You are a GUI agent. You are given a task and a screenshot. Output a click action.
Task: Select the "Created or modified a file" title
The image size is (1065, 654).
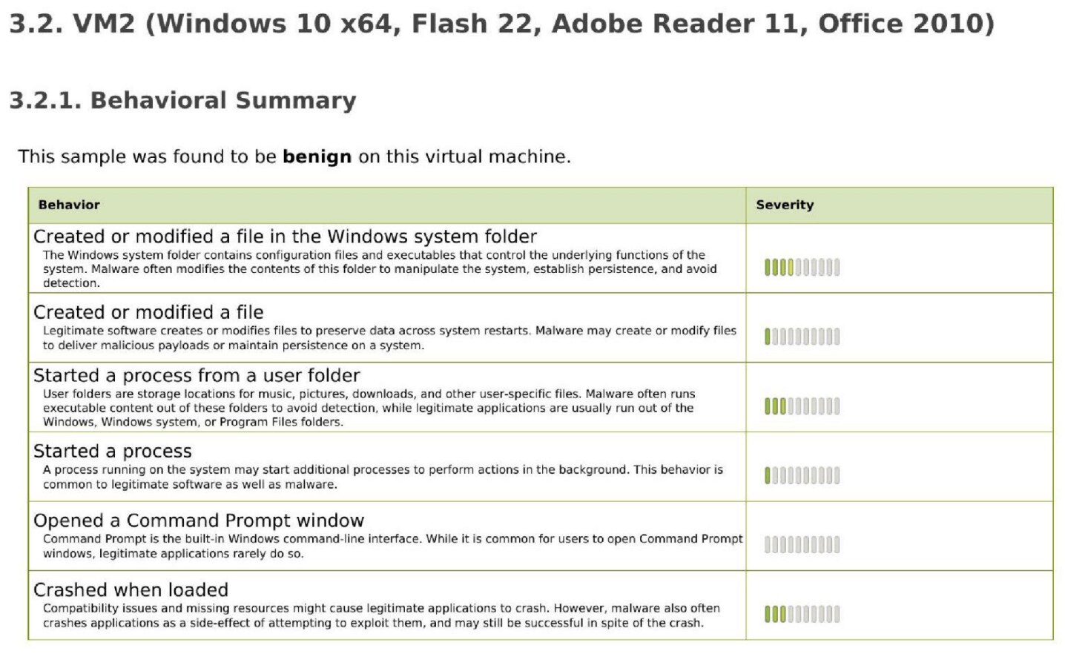click(148, 312)
